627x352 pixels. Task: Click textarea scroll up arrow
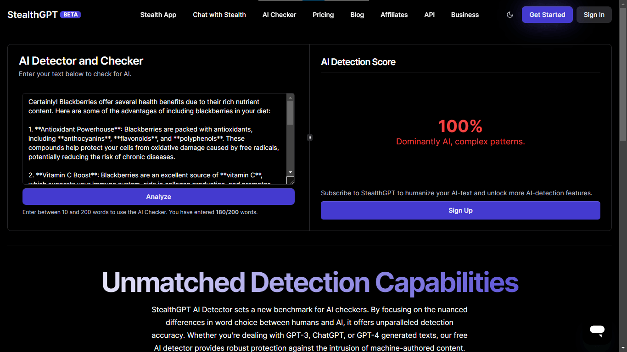(x=290, y=97)
